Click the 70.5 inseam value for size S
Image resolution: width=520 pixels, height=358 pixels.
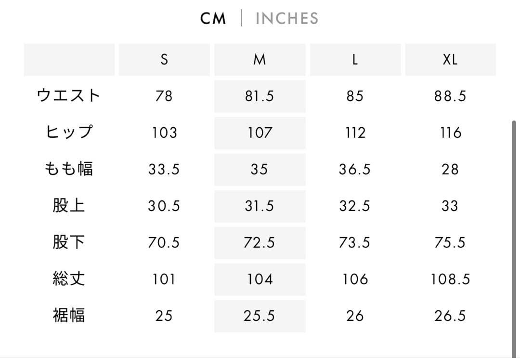164,242
